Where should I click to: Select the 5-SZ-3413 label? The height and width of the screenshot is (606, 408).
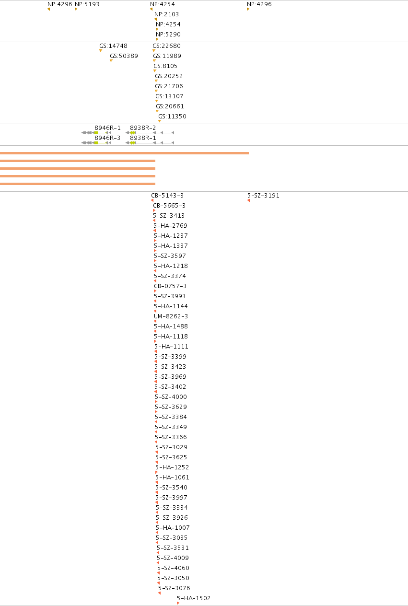(169, 215)
